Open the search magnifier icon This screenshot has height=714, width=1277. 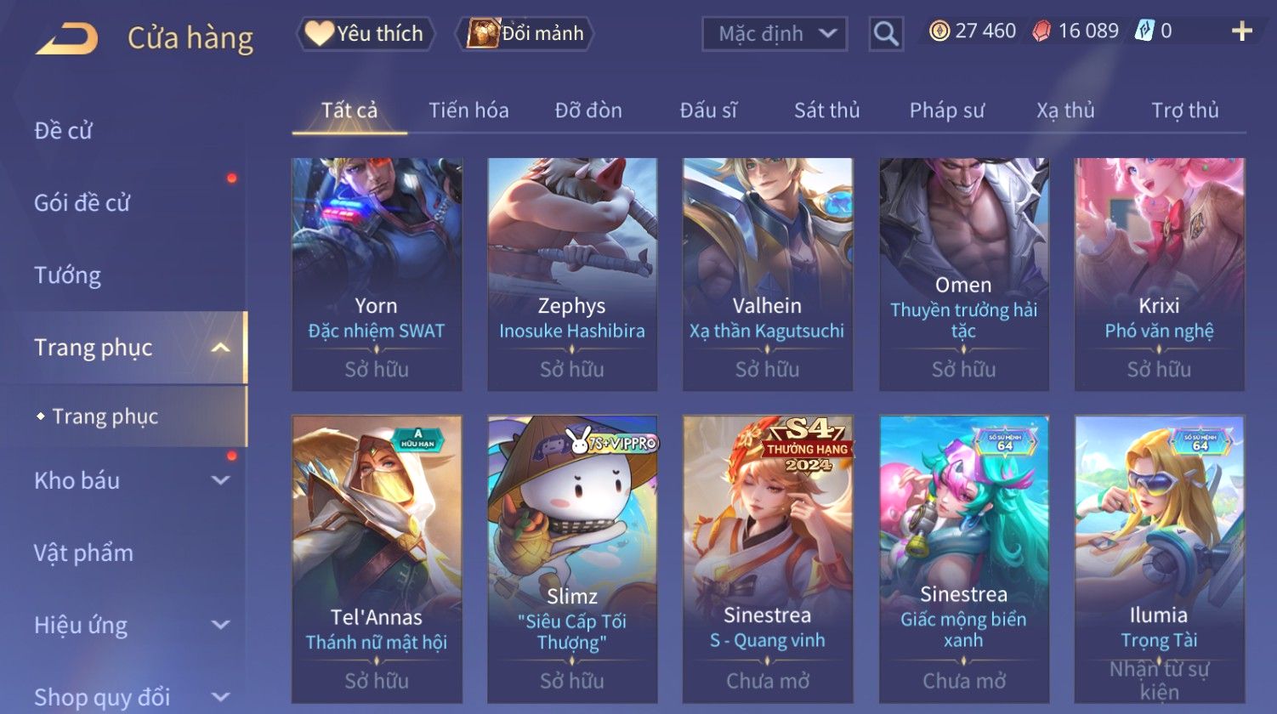(886, 34)
